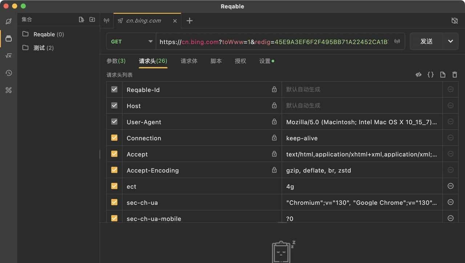Uncheck the Accept-Encoding header checkbox
This screenshot has width=465, height=263.
point(114,170)
